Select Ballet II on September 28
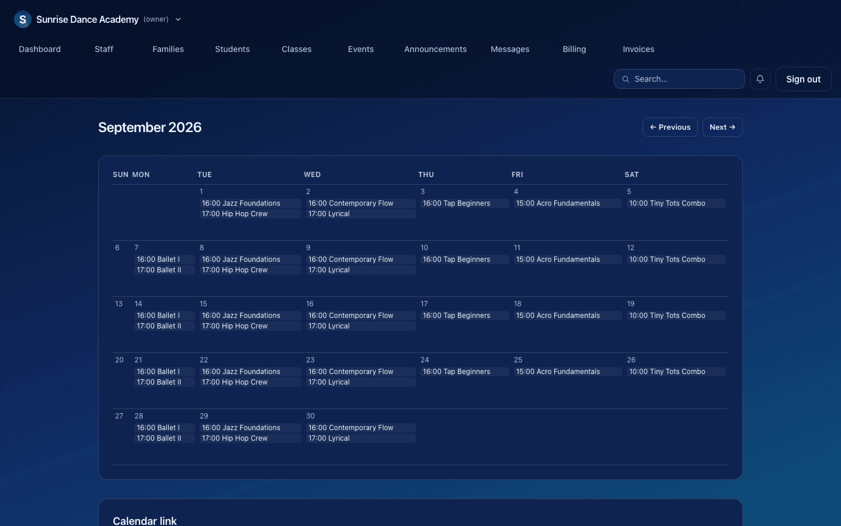This screenshot has height=526, width=841. pos(165,438)
